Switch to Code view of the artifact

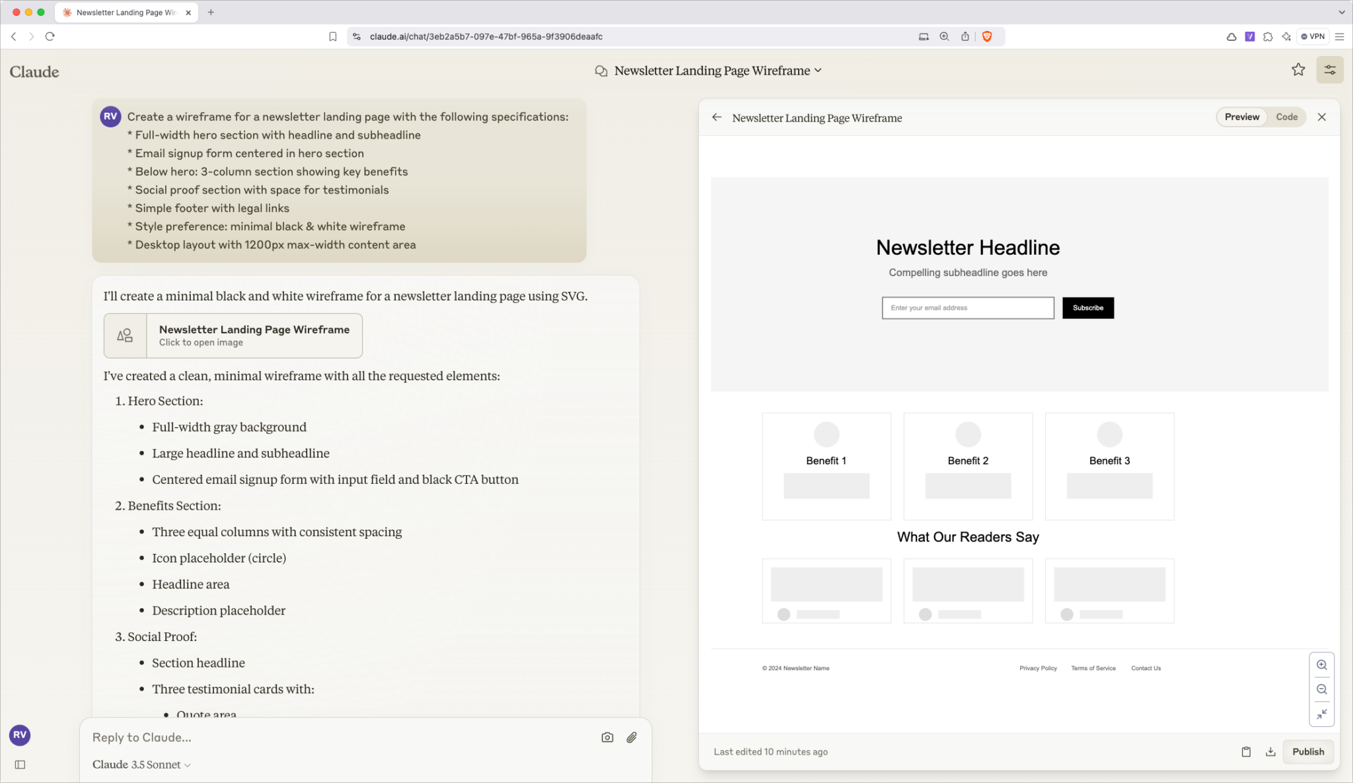click(x=1286, y=117)
